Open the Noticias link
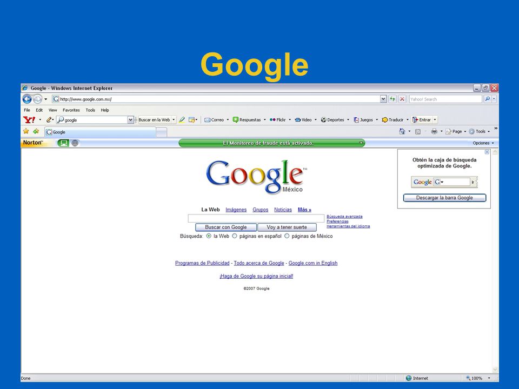The height and width of the screenshot is (389, 519). click(x=283, y=210)
